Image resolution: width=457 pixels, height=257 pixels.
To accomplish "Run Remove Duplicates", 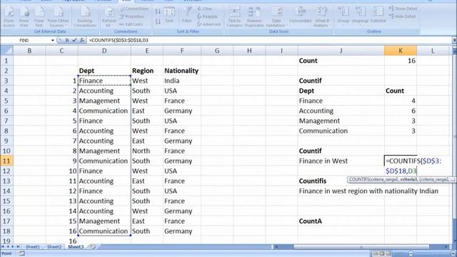I will tap(254, 17).
